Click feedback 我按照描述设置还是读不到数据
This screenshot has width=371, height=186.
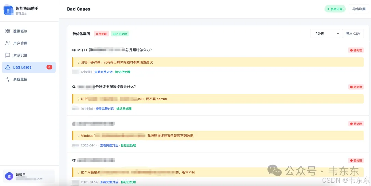click(170, 136)
